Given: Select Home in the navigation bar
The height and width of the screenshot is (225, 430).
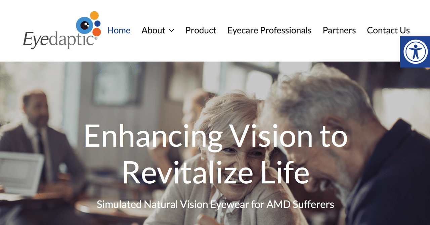Looking at the screenshot, I should [119, 30].
